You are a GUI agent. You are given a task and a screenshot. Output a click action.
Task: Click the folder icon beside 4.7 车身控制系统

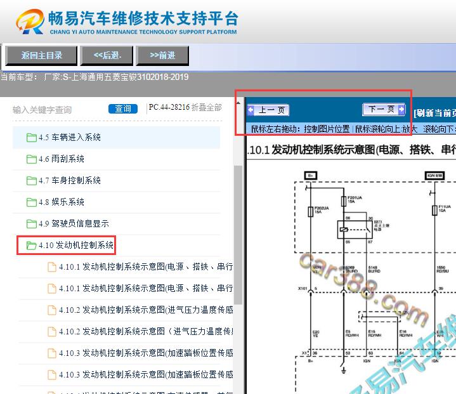click(32, 180)
